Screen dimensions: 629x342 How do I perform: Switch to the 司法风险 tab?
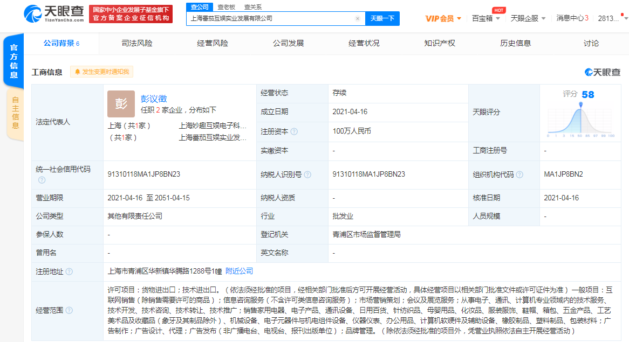[137, 43]
